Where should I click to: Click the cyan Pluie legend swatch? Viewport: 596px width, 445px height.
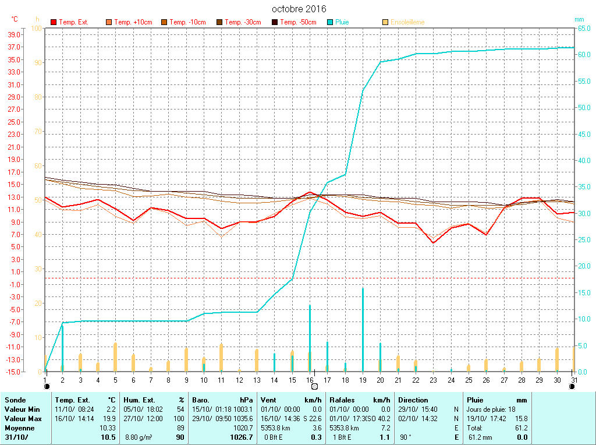[x=330, y=22]
